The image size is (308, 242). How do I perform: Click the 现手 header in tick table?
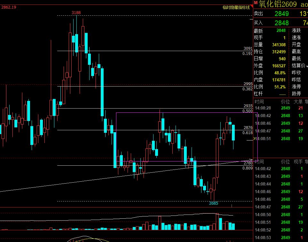point(298,162)
